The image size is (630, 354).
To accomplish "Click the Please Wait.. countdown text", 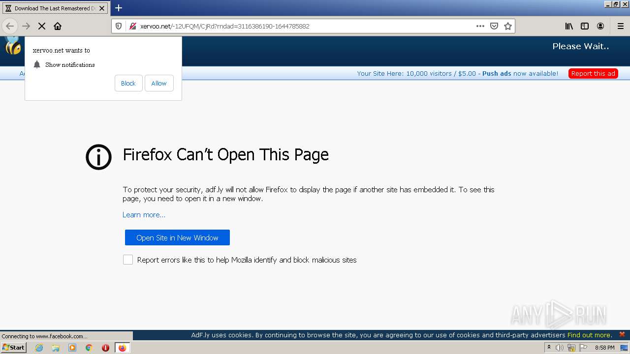I will (581, 46).
